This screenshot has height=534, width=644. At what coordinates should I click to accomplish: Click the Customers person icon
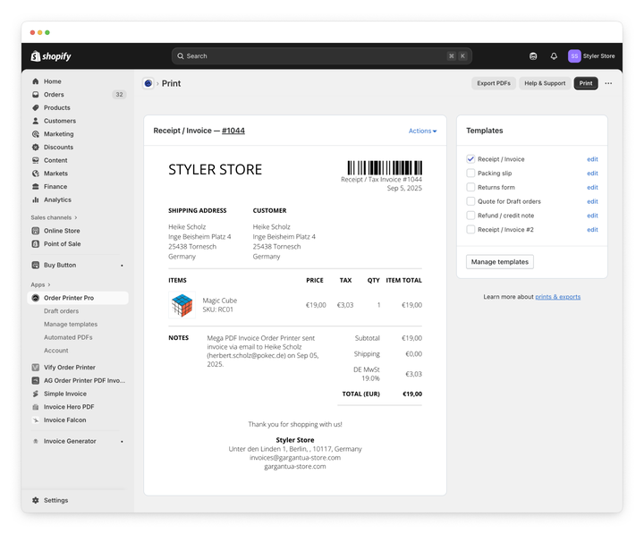36,121
